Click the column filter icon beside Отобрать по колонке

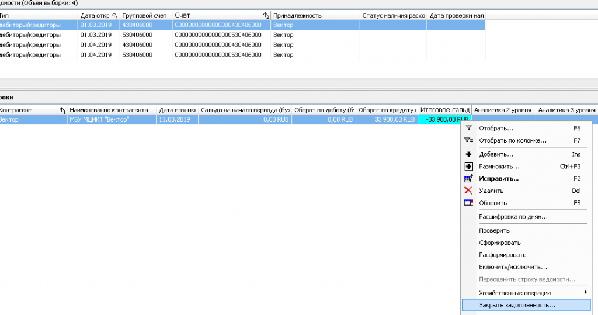pyautogui.click(x=468, y=140)
